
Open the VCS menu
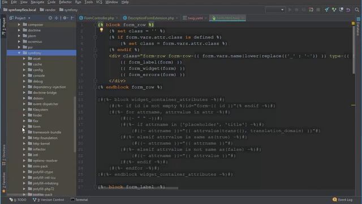tap(99, 2)
